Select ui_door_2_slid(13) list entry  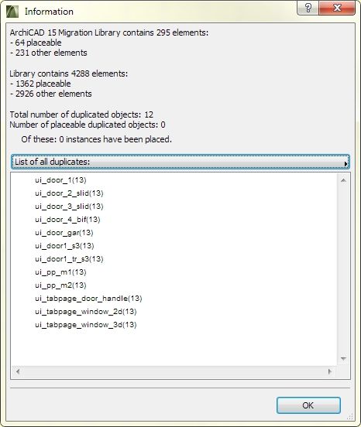click(x=69, y=193)
